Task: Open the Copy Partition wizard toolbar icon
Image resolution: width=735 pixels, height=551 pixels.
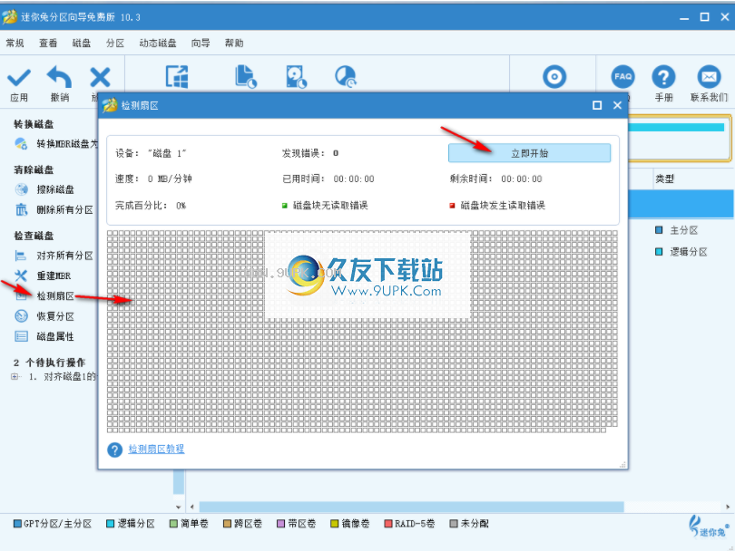Action: 246,77
